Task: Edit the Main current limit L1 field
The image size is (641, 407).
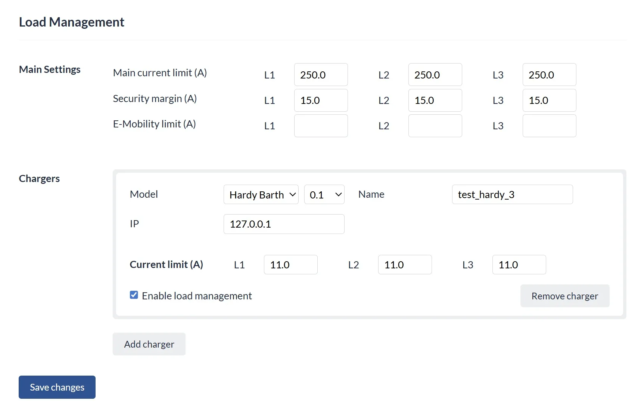Action: pos(321,75)
